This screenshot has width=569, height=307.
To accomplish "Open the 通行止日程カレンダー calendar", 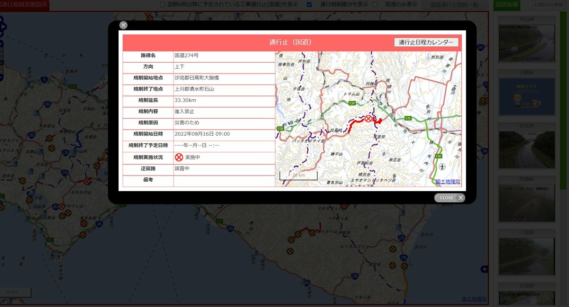I will pyautogui.click(x=426, y=42).
